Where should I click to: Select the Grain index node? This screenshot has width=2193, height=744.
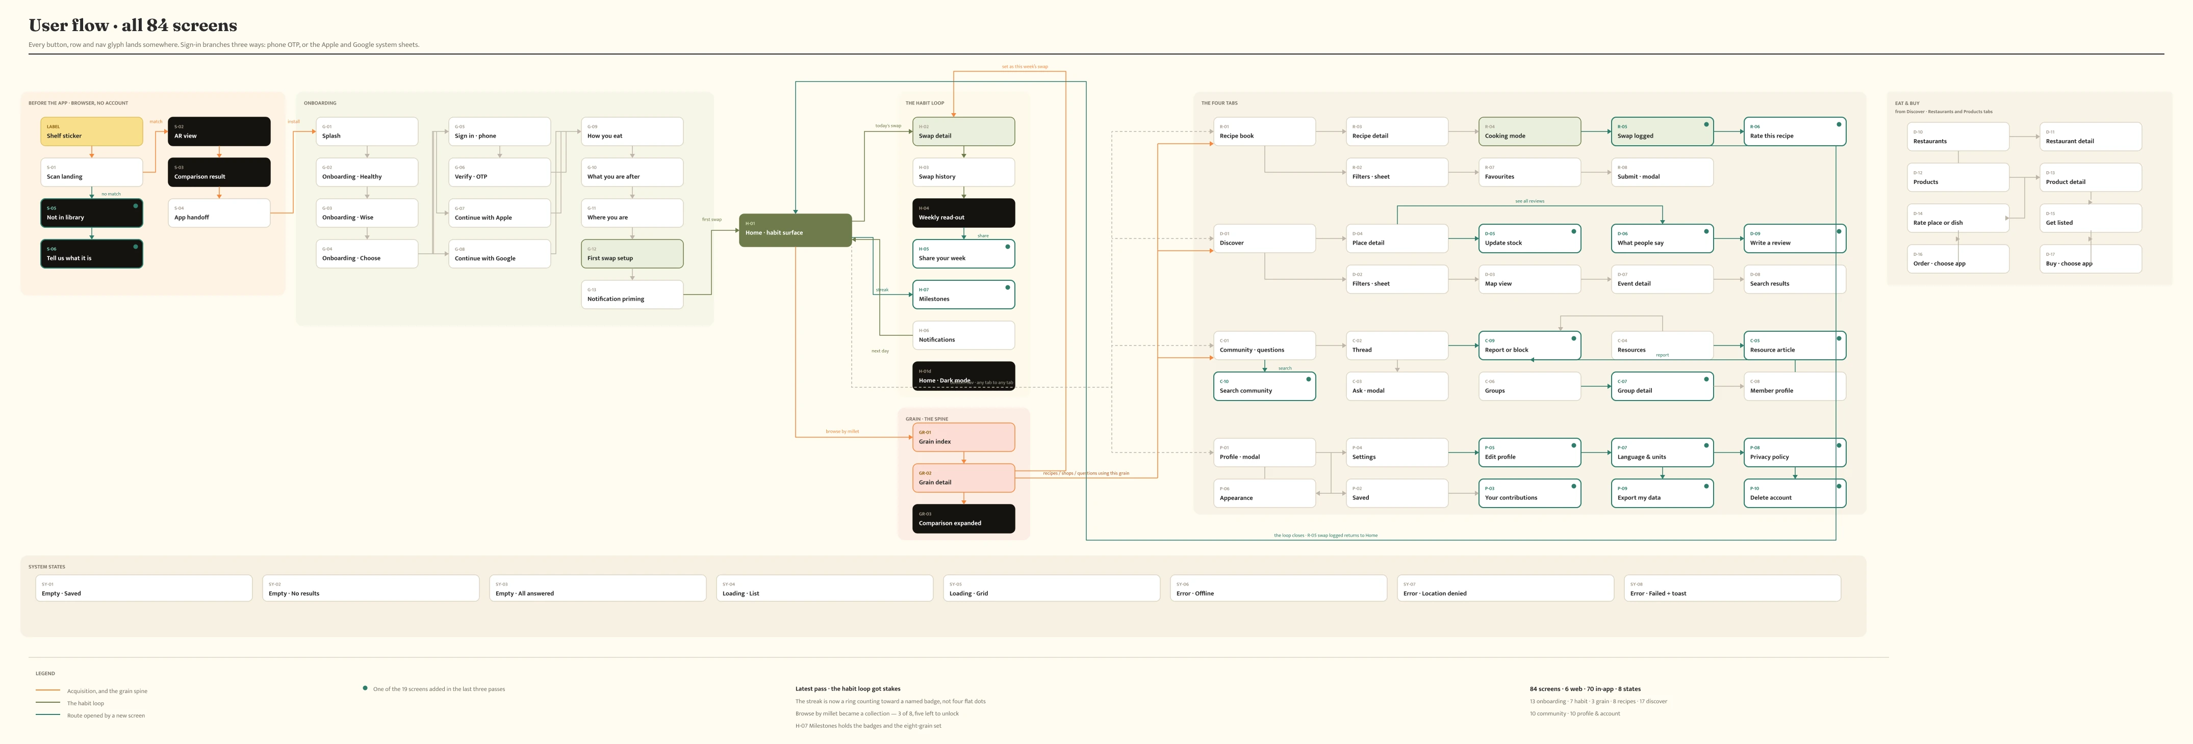pos(964,438)
